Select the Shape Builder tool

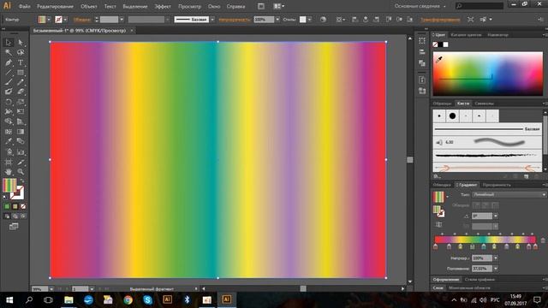point(9,121)
